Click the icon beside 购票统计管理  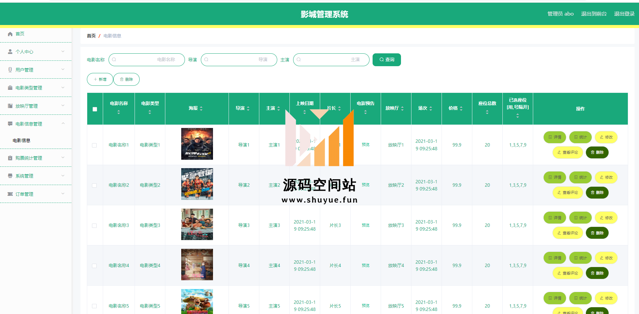coord(10,158)
